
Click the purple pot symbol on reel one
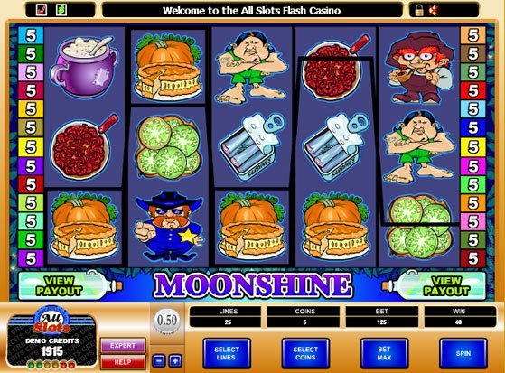point(84,66)
